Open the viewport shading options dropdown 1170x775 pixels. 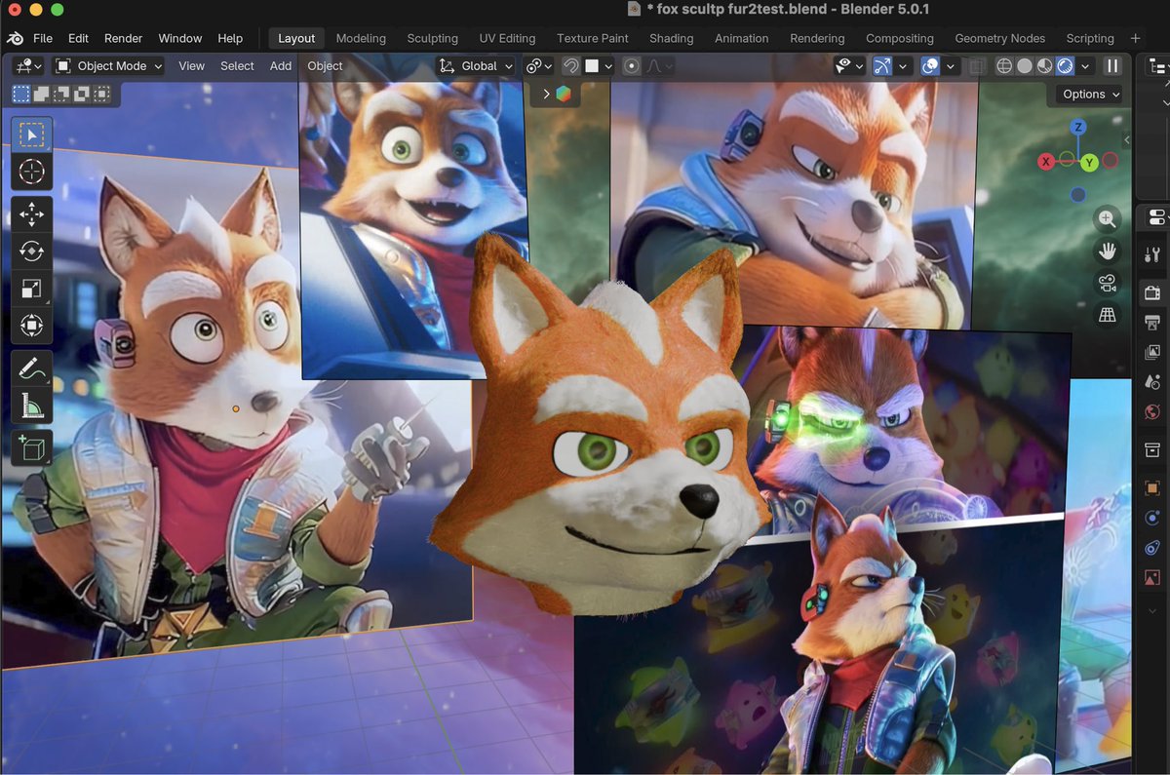[x=1083, y=66]
